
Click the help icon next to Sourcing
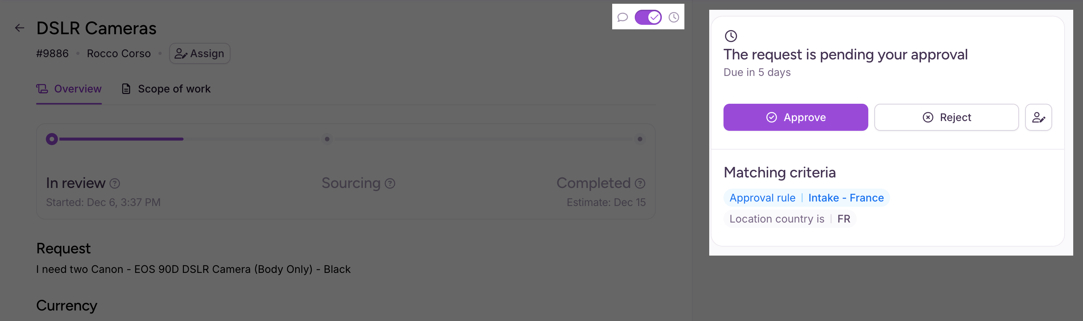point(390,183)
